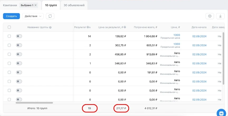Click price link 1000 in 605,51 ₽ row

[177, 44]
